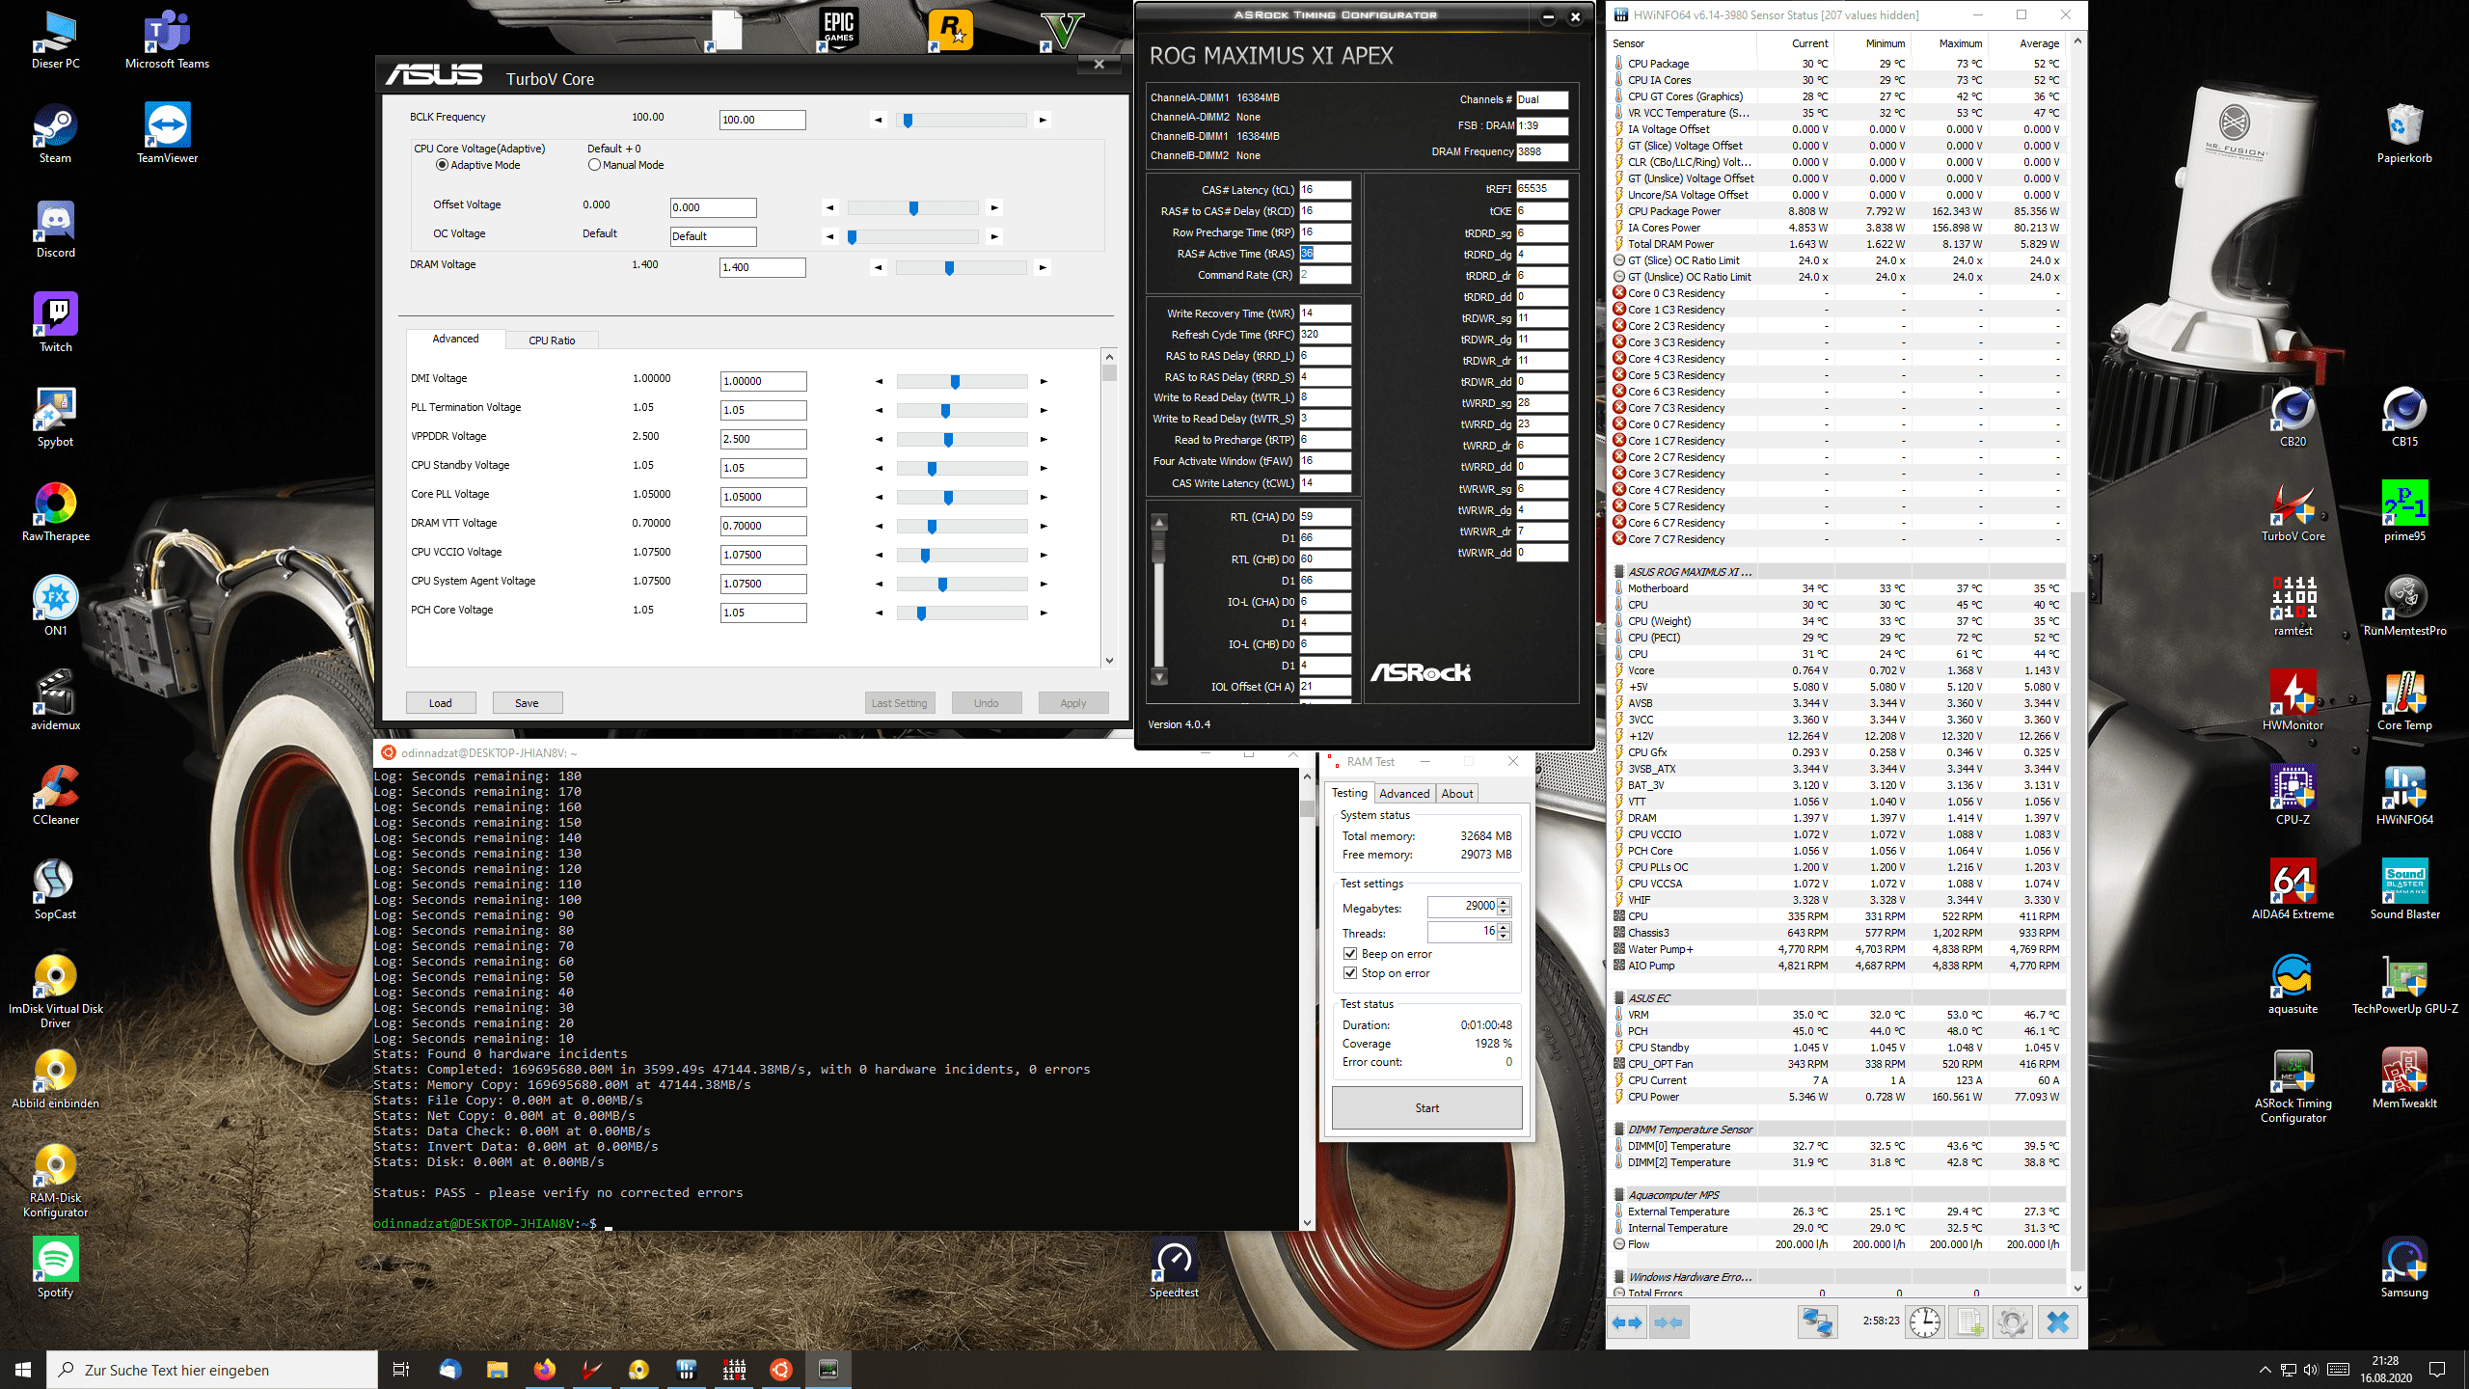2469x1389 pixels.
Task: Open Twitch desktop icon
Action: click(x=55, y=322)
